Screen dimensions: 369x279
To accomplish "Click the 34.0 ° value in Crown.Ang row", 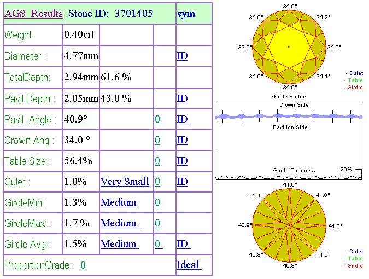I will point(77,140).
